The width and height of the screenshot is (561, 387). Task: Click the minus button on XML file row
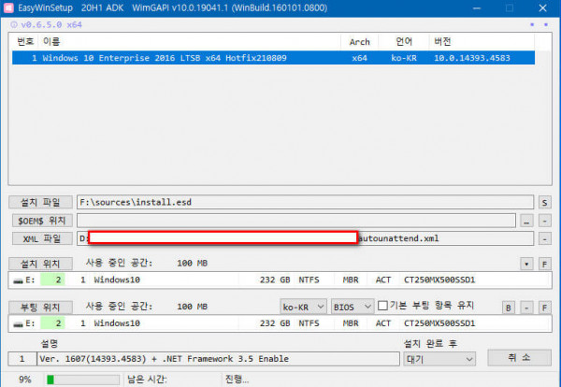tap(544, 238)
